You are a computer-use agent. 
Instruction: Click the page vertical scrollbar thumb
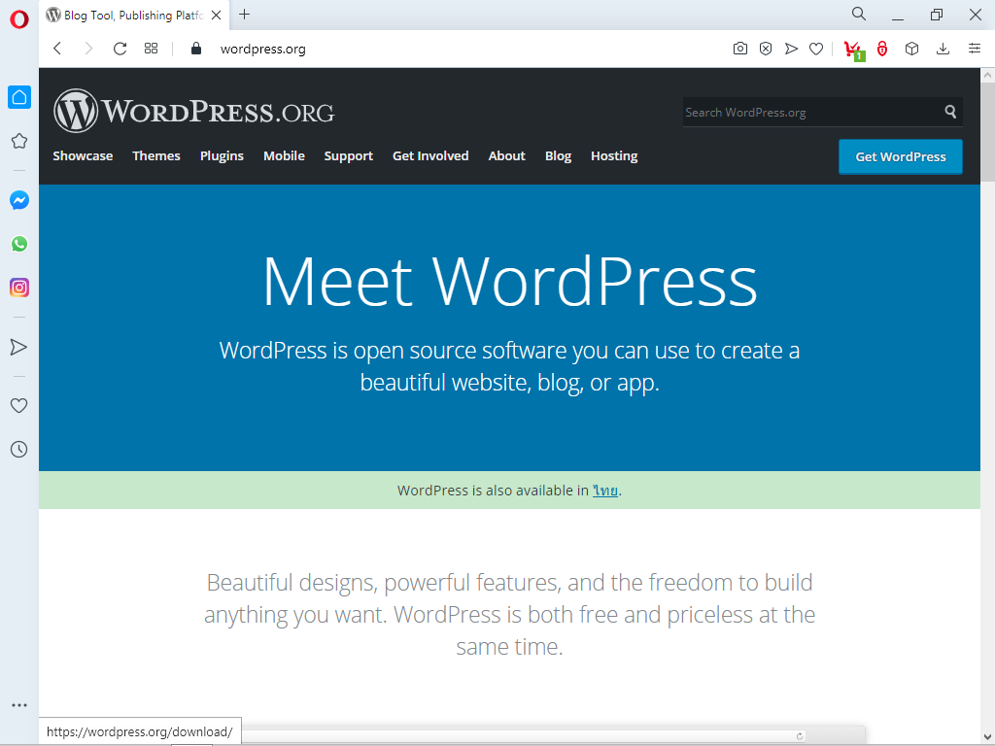(x=987, y=126)
